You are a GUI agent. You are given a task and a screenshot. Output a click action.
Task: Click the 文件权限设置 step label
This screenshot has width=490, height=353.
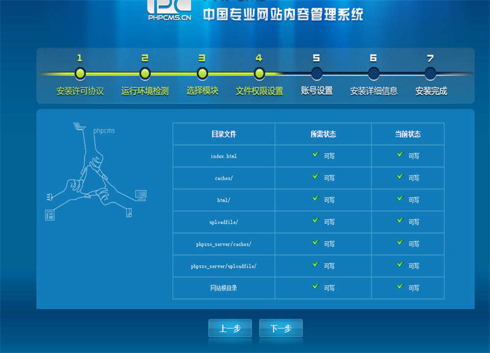point(259,91)
